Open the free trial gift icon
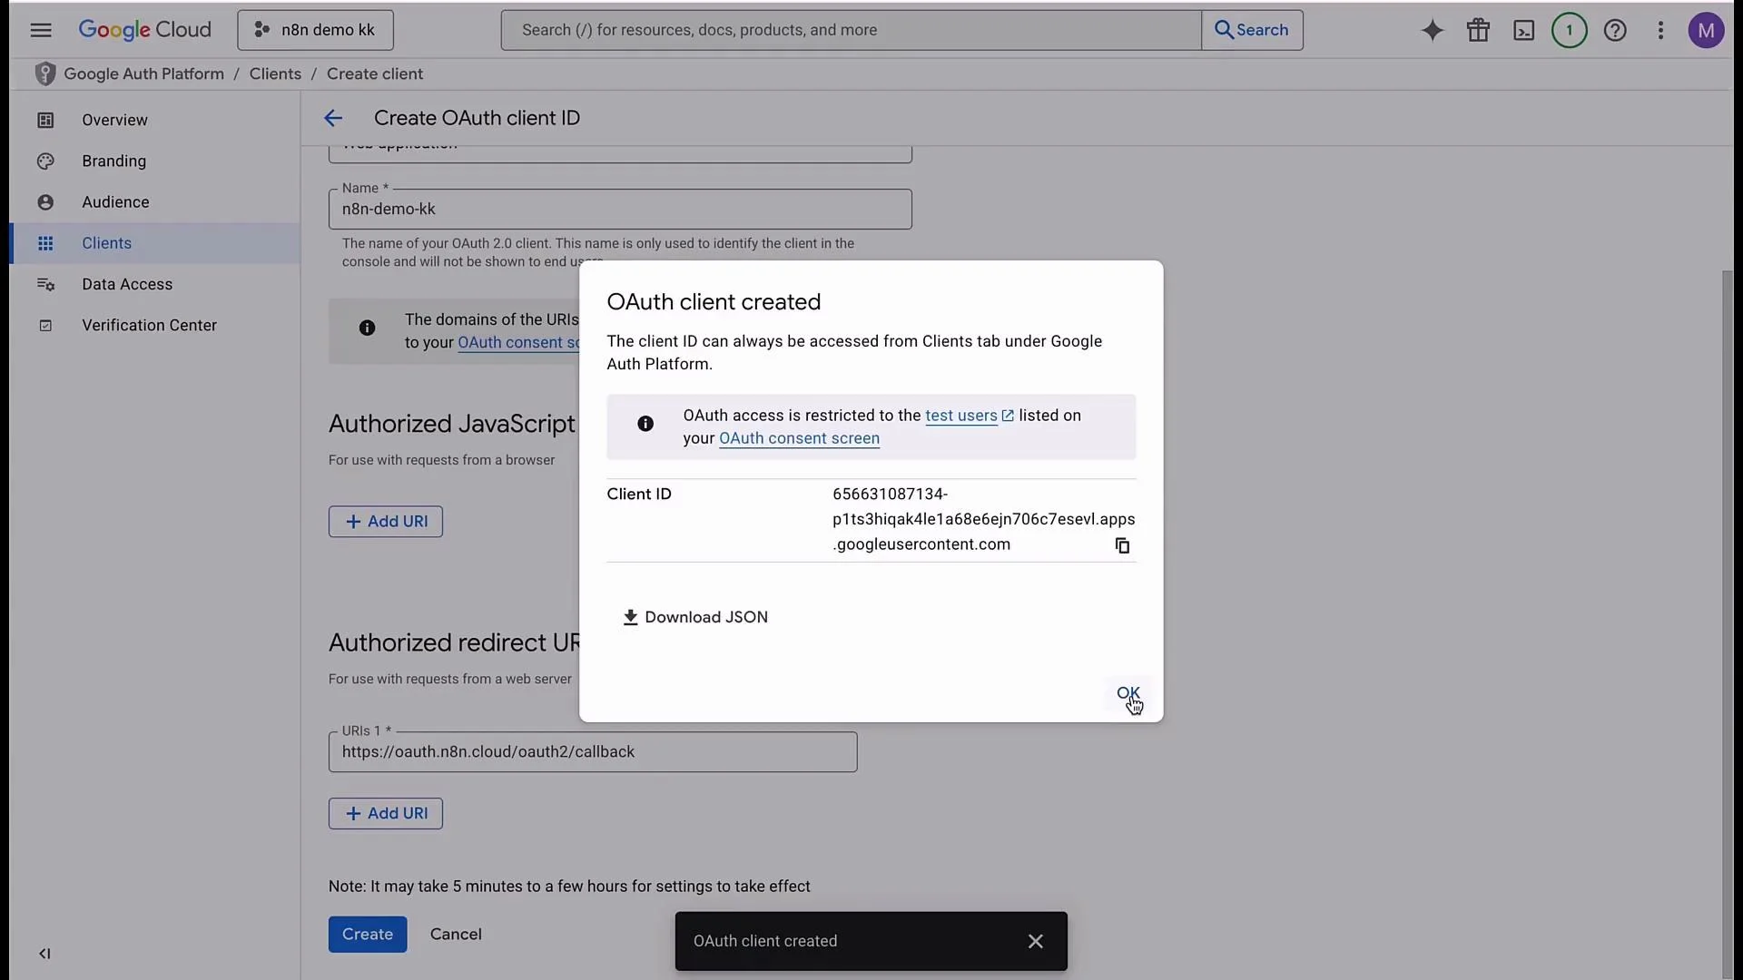This screenshot has width=1743, height=980. pos(1478,30)
